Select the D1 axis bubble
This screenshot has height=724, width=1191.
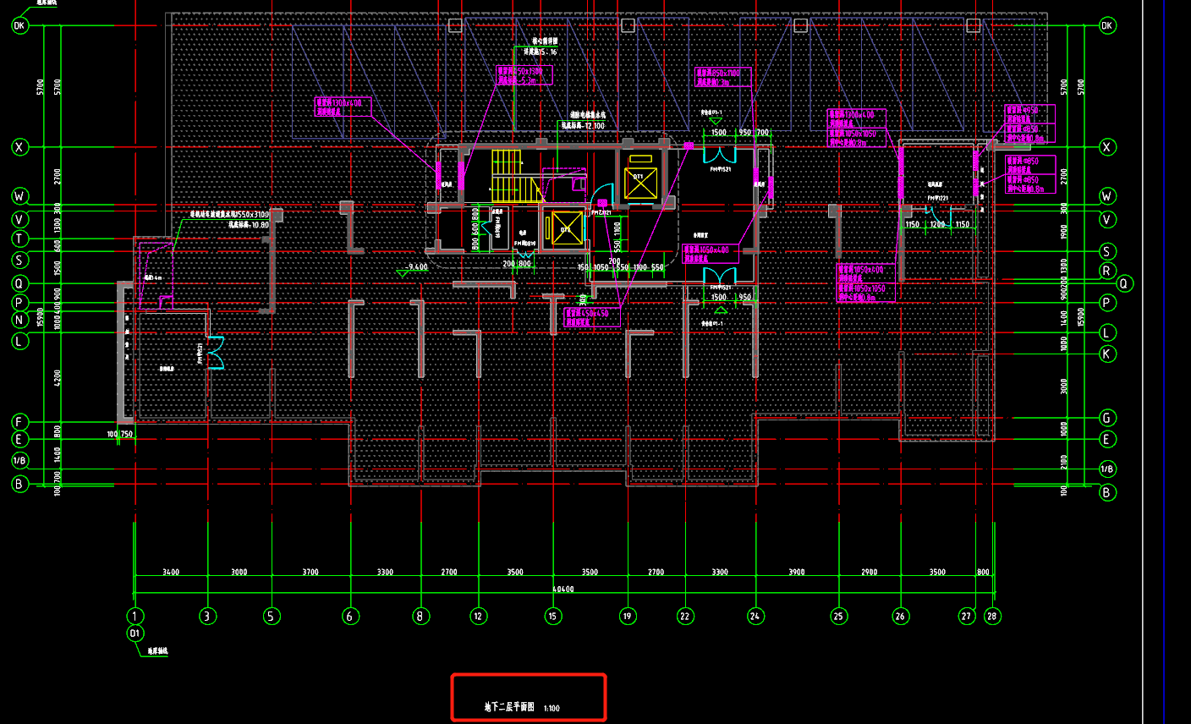point(135,633)
